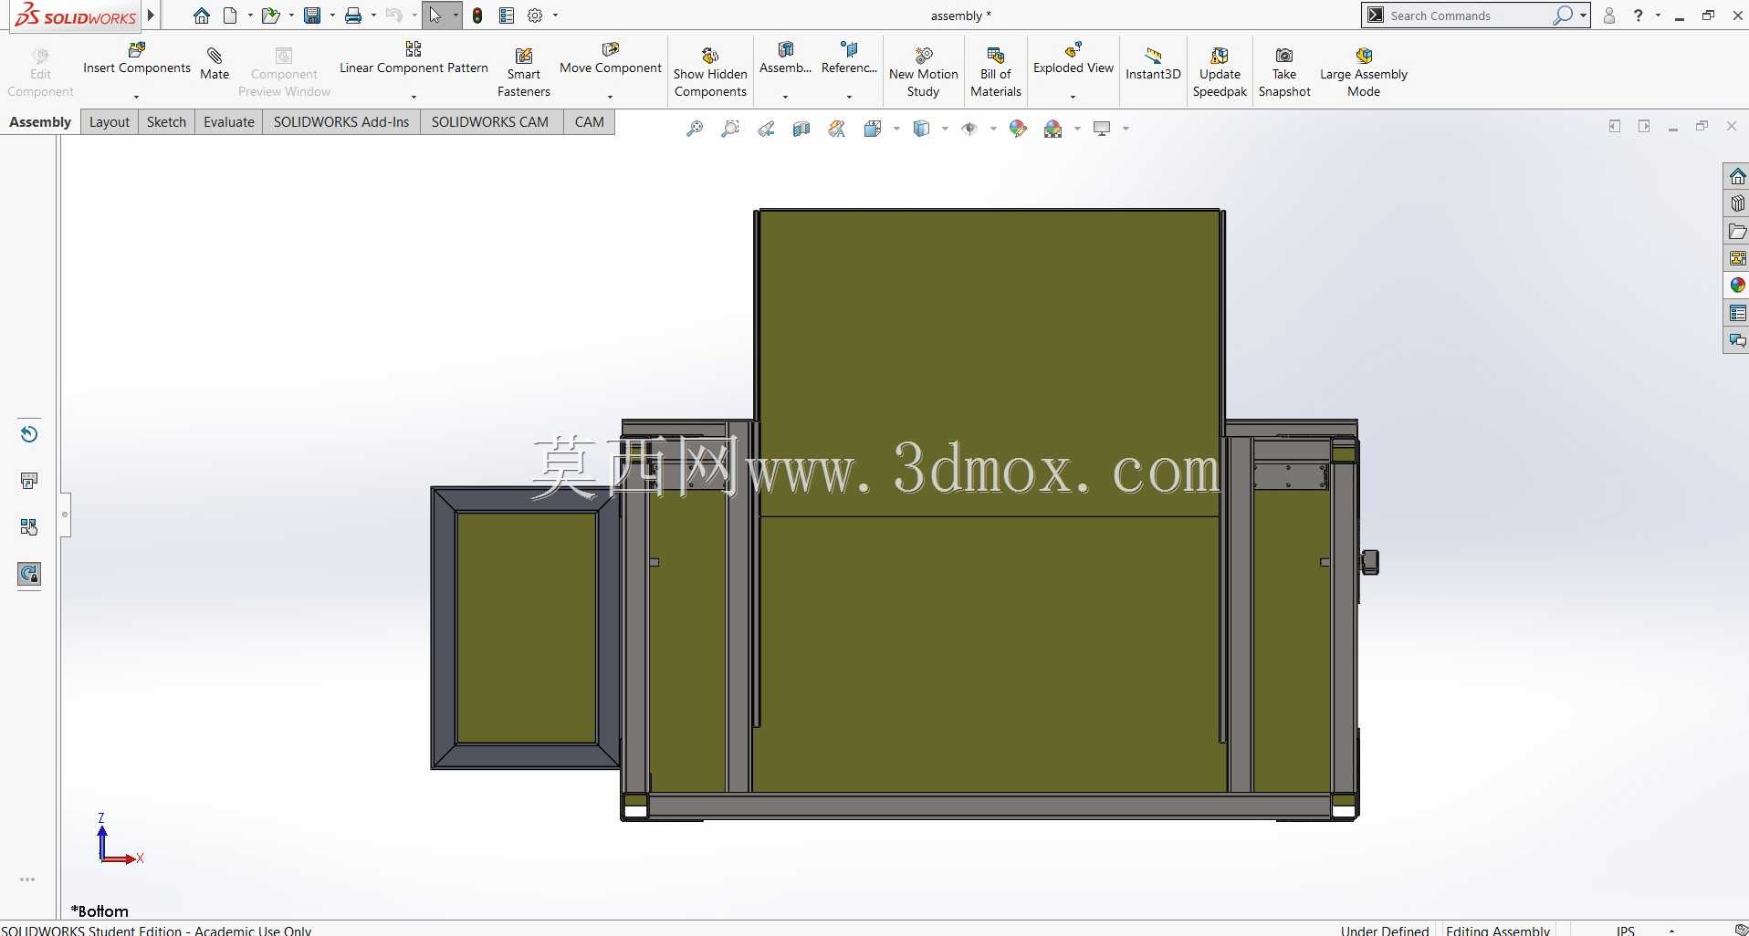The height and width of the screenshot is (936, 1749).
Task: Click the Edit Appearance color ball icon
Action: 1018,129
